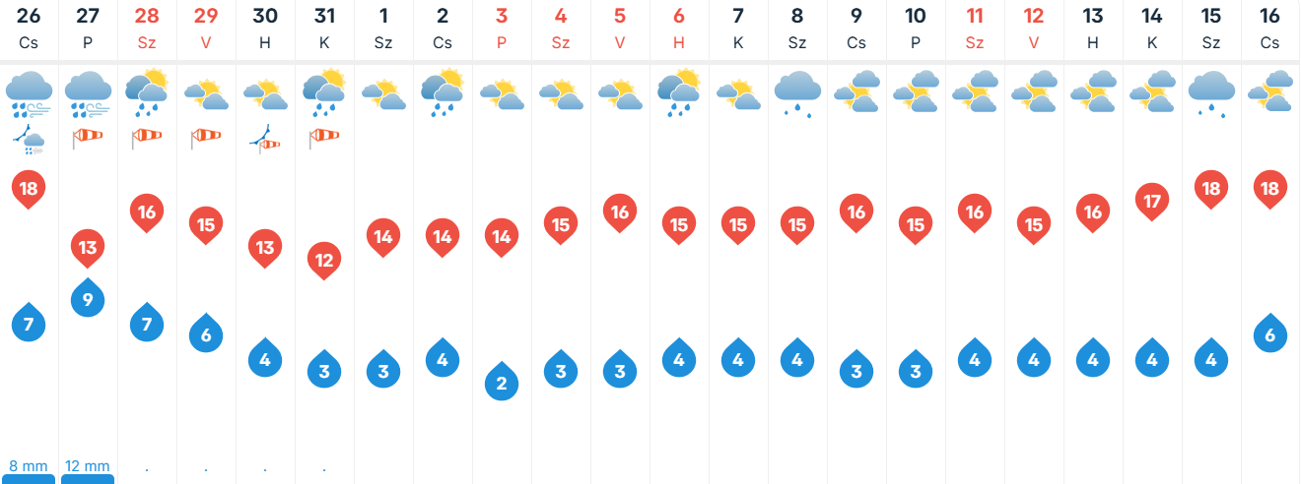
Task: Click the rainy wind icon for day 26
Action: (x=29, y=94)
